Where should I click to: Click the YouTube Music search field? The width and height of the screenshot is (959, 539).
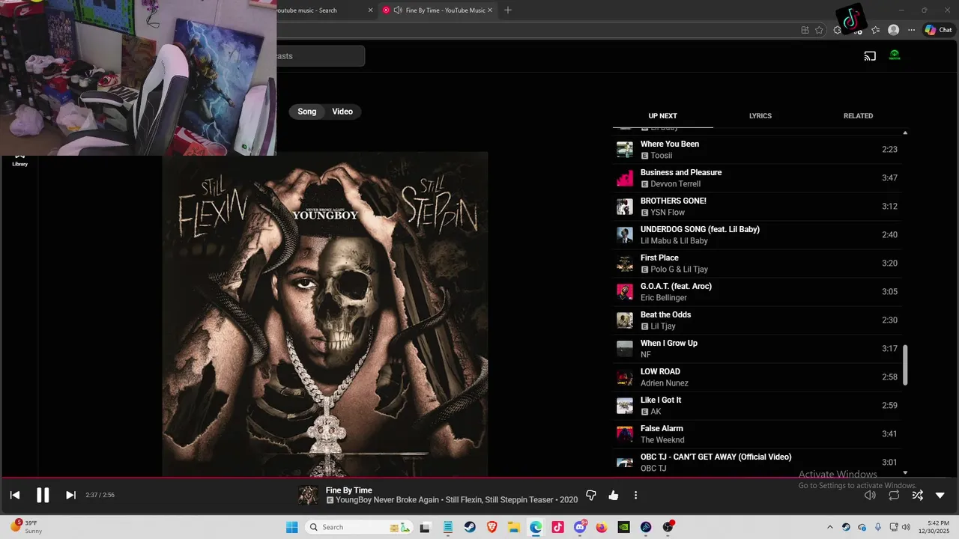coord(320,56)
